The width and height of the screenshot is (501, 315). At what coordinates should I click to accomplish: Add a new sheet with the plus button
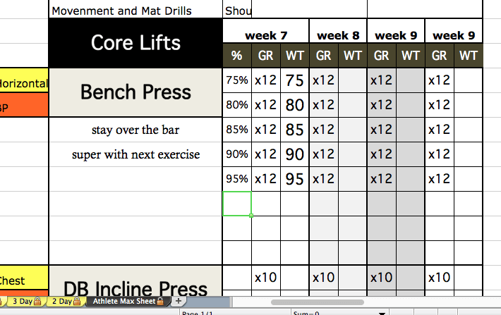coord(179,301)
